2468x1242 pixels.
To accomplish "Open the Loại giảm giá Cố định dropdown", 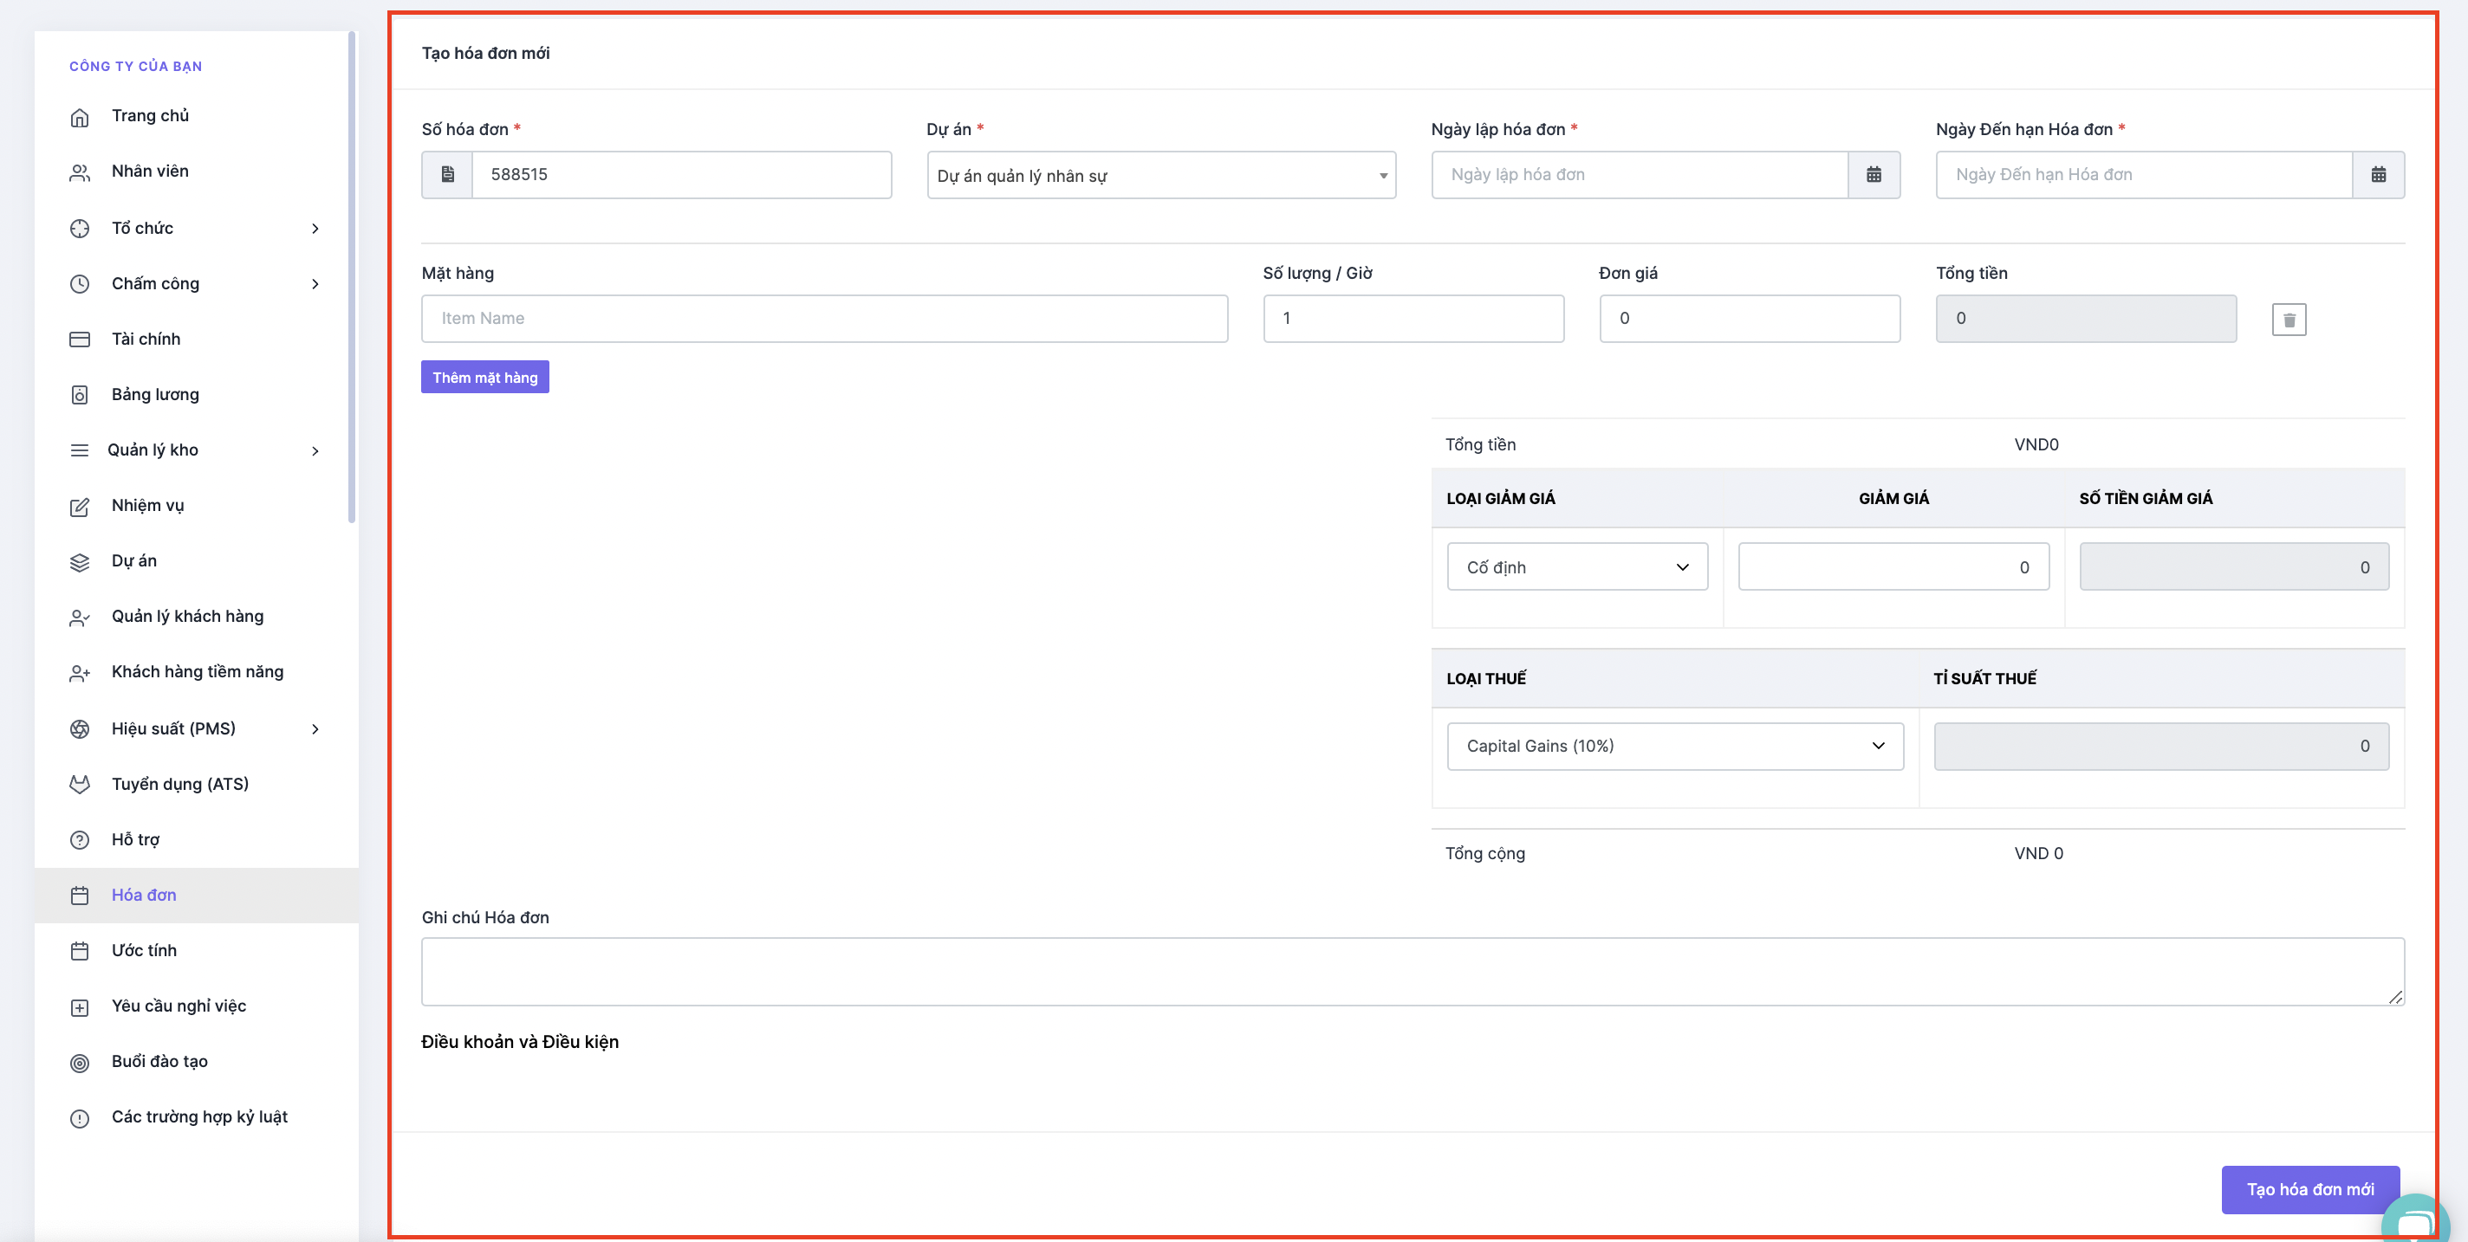I will [x=1577, y=567].
